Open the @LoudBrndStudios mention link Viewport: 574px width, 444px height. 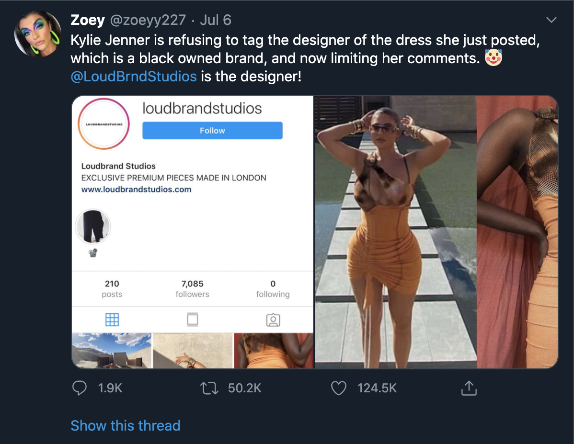click(x=134, y=76)
